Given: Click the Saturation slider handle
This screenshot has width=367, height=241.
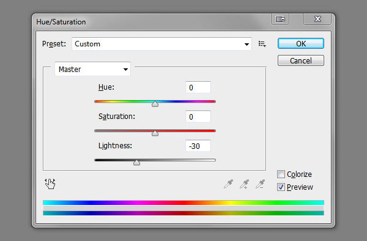Looking at the screenshot, I should coord(155,134).
